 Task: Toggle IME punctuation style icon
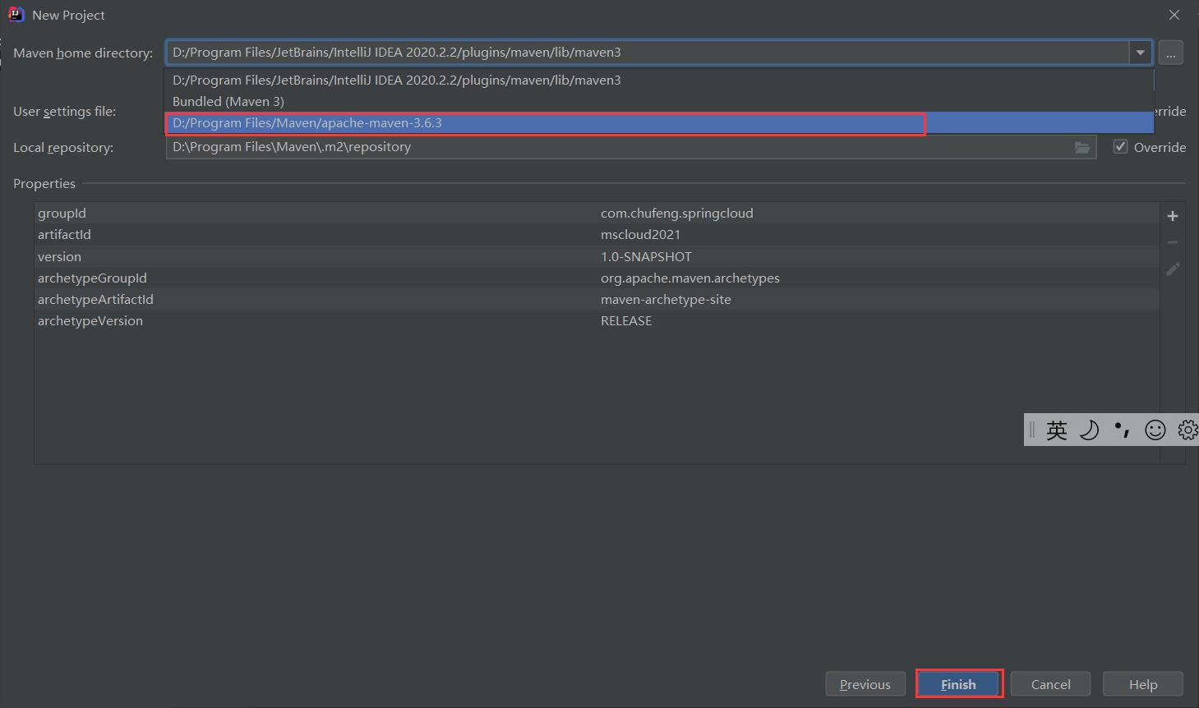click(1122, 430)
